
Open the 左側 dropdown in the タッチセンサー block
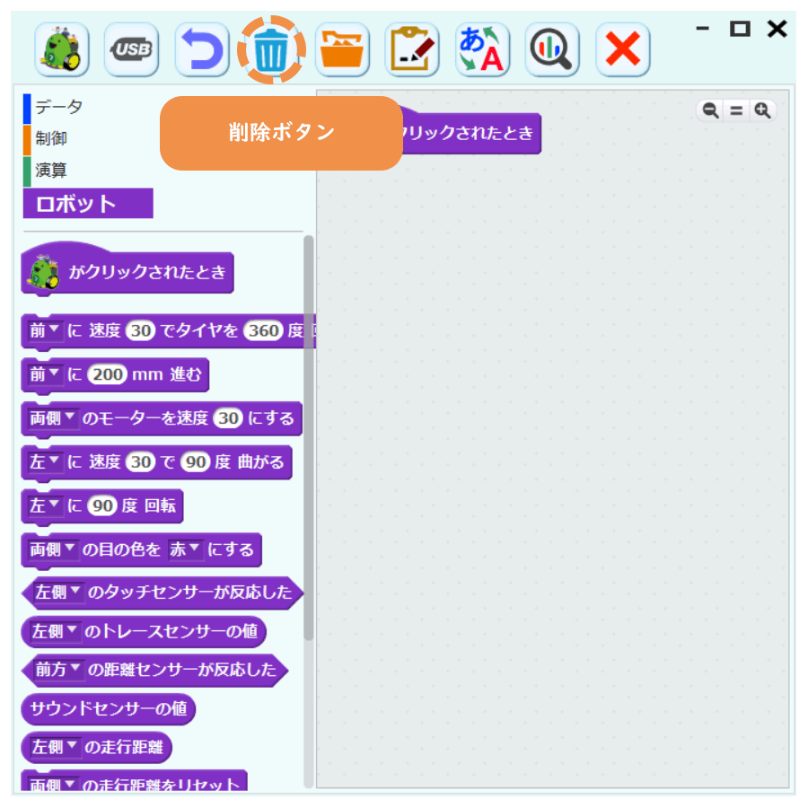coord(57,593)
